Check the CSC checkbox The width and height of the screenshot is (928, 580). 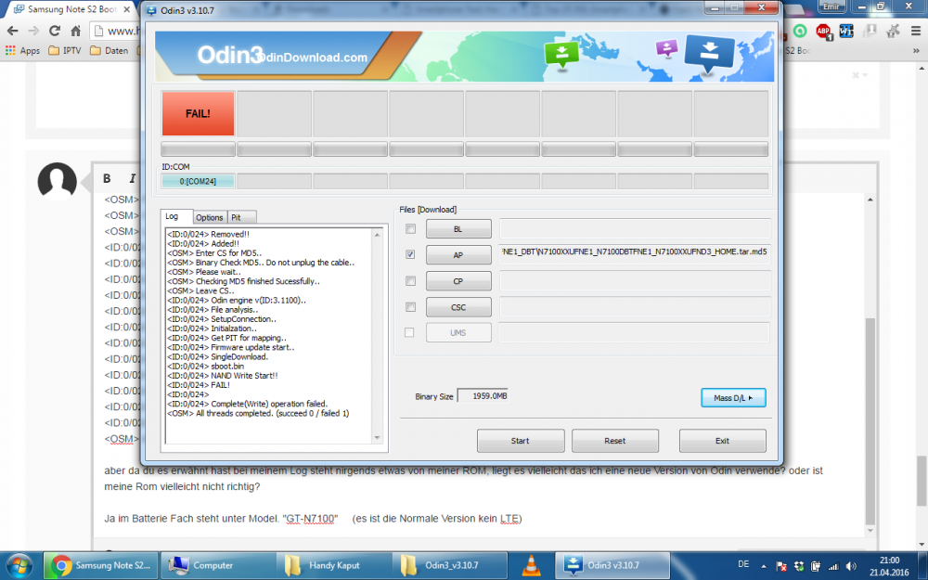pos(409,307)
